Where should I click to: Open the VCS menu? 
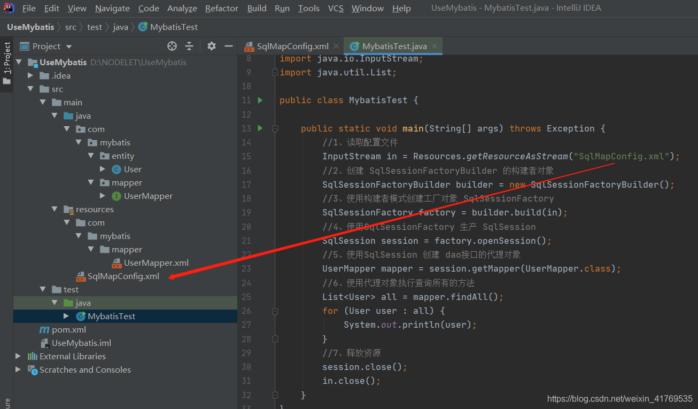pyautogui.click(x=336, y=8)
